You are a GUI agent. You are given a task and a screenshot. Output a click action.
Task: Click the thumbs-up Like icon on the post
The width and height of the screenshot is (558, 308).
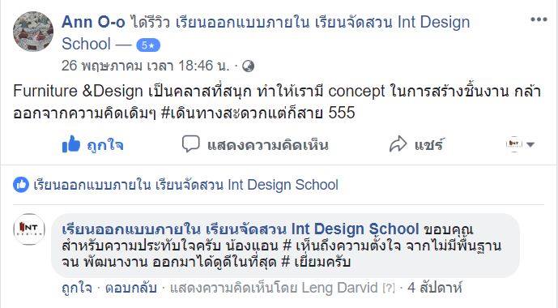pos(71,144)
